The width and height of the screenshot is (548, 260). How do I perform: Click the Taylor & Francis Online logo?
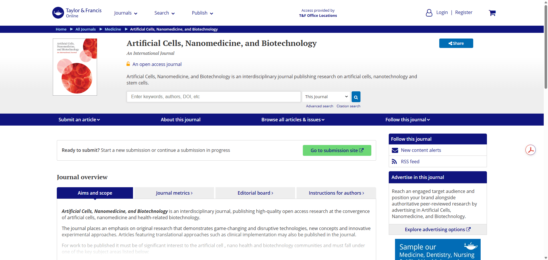tap(77, 13)
